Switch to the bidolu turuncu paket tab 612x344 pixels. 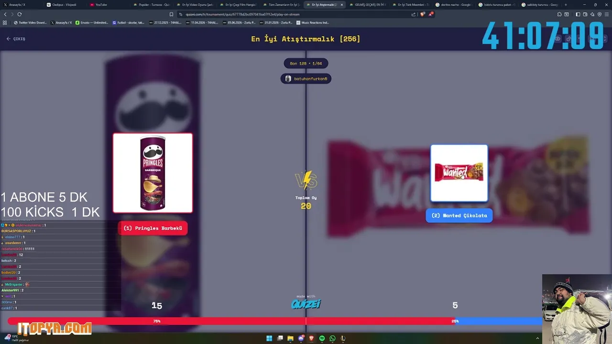[x=497, y=5]
